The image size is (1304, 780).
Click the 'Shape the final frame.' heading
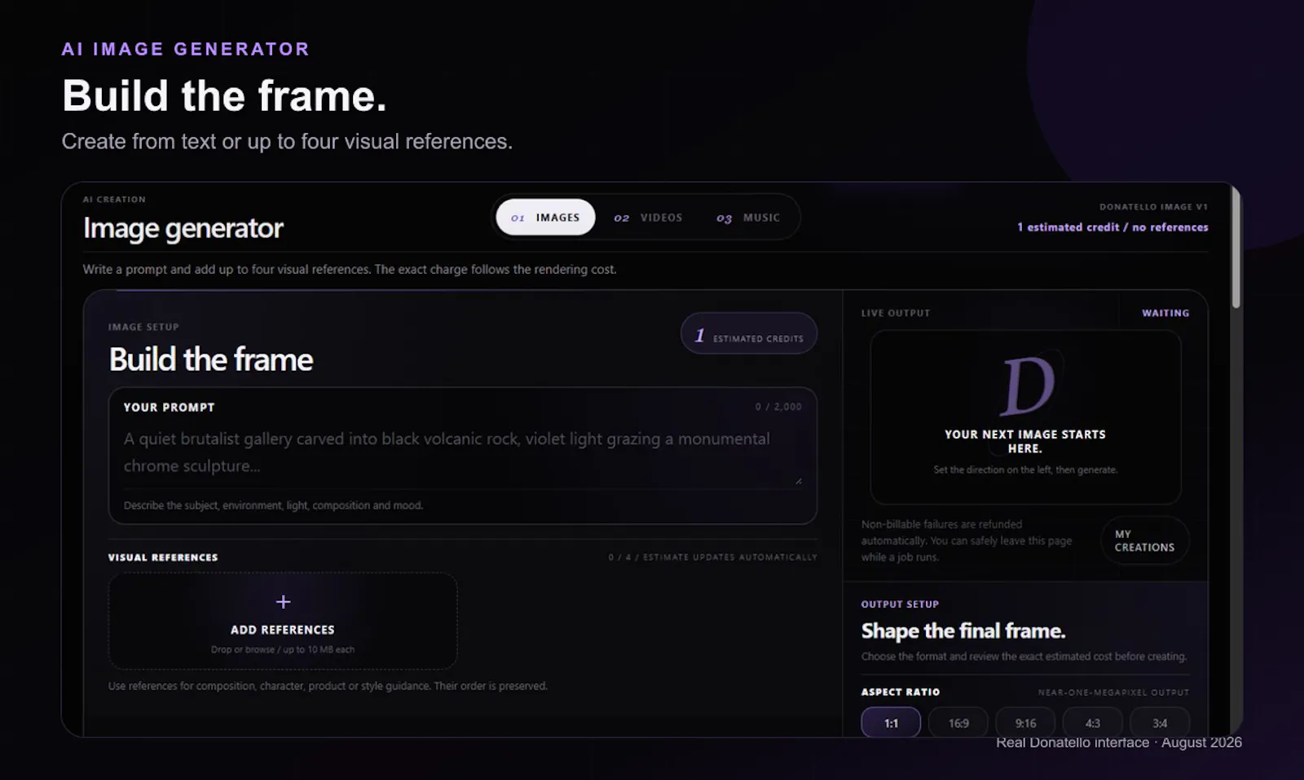pyautogui.click(x=963, y=631)
